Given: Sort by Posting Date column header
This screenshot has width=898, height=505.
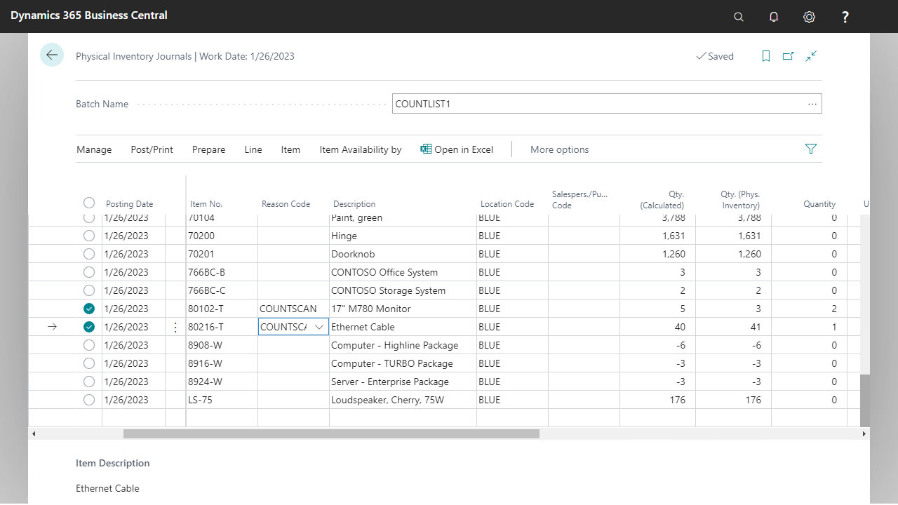Looking at the screenshot, I should click(x=129, y=204).
